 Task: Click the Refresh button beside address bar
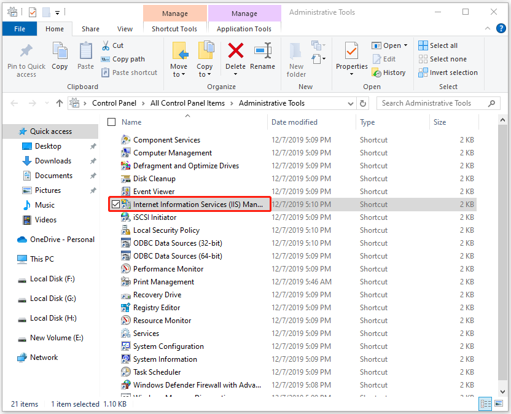tap(363, 103)
